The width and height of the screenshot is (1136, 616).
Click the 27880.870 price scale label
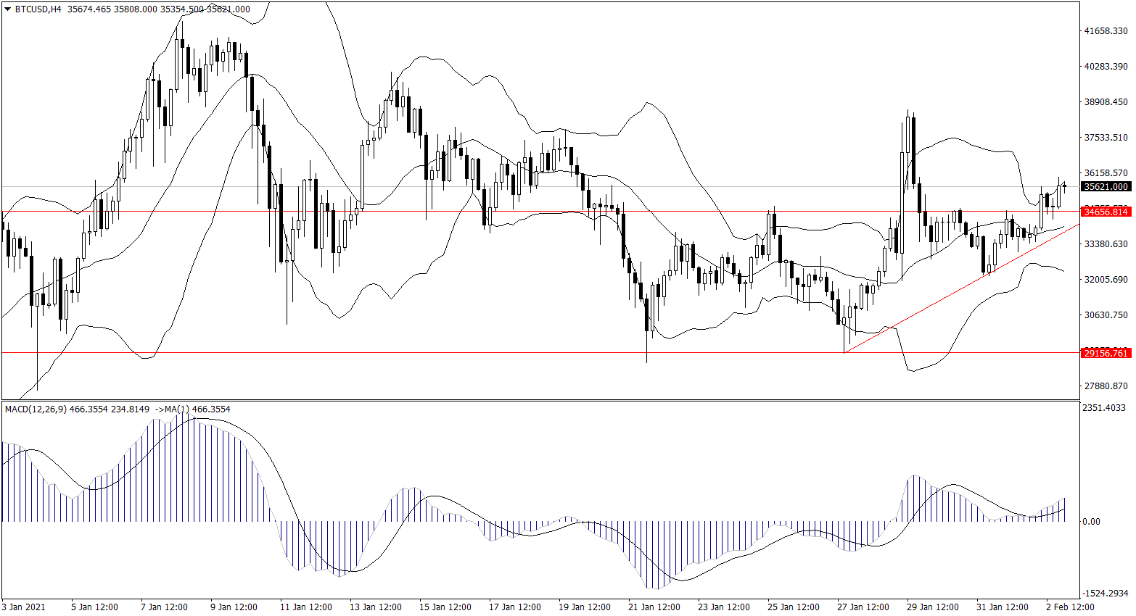pyautogui.click(x=1106, y=386)
